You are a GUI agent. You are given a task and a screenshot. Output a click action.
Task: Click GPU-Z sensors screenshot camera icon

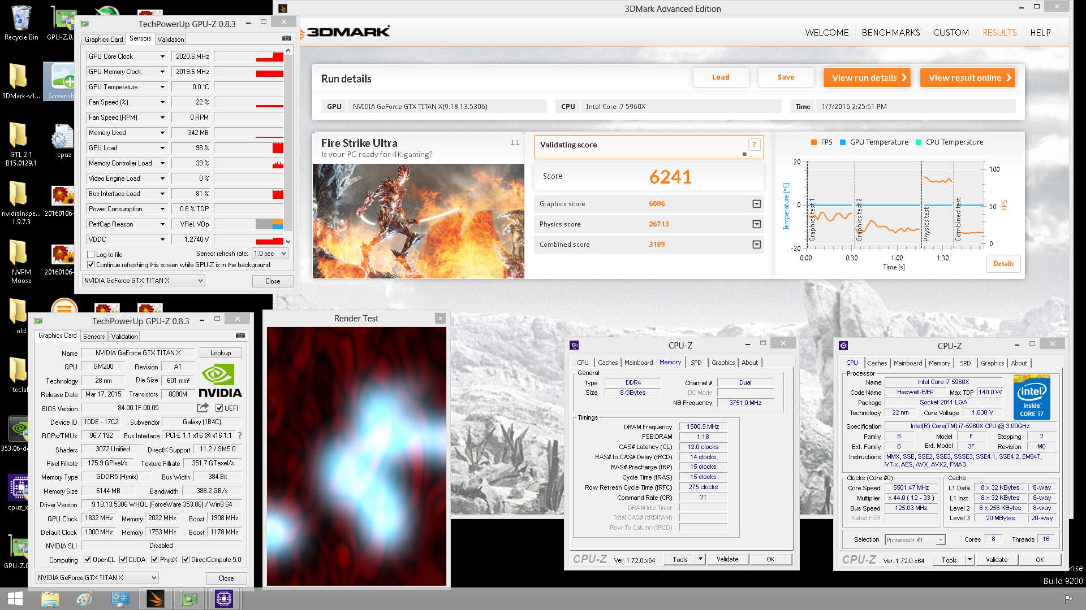click(x=287, y=38)
